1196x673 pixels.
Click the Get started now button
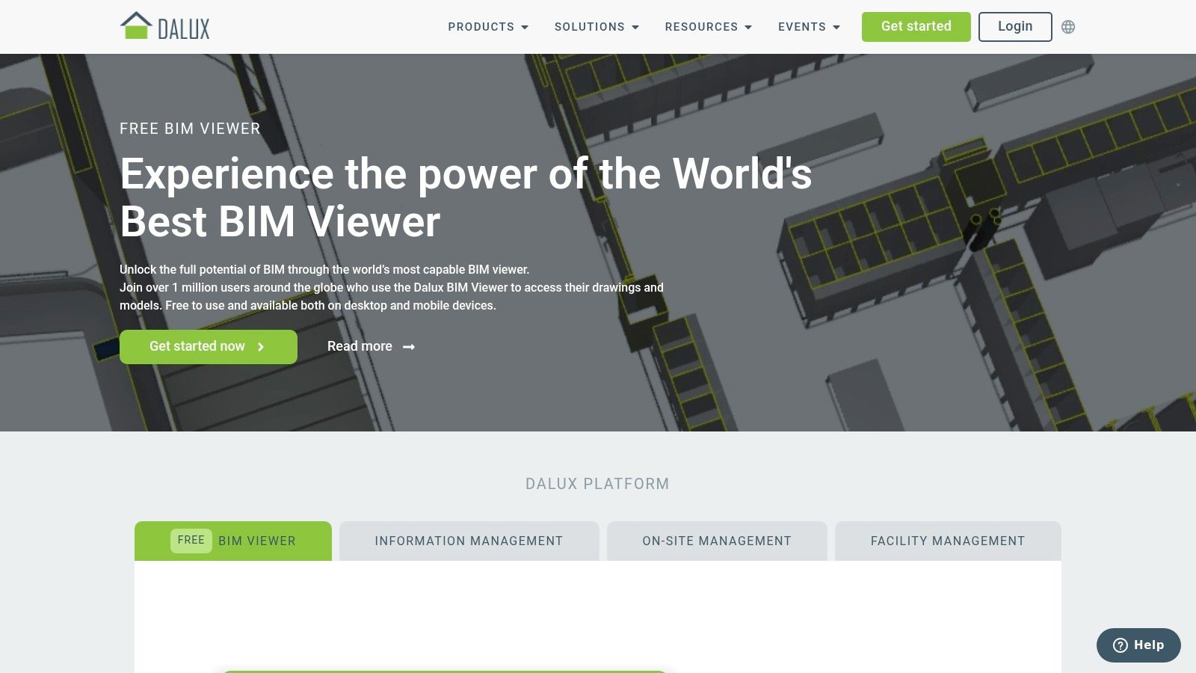pyautogui.click(x=209, y=347)
